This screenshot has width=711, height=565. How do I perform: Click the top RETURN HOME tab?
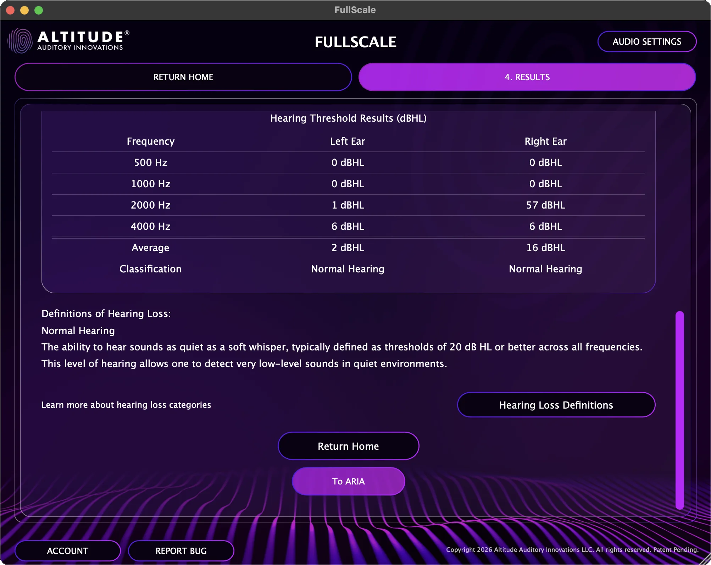tap(183, 77)
